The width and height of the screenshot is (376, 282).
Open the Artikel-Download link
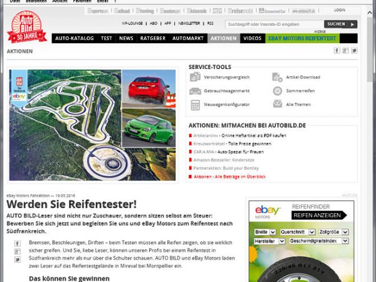(303, 77)
